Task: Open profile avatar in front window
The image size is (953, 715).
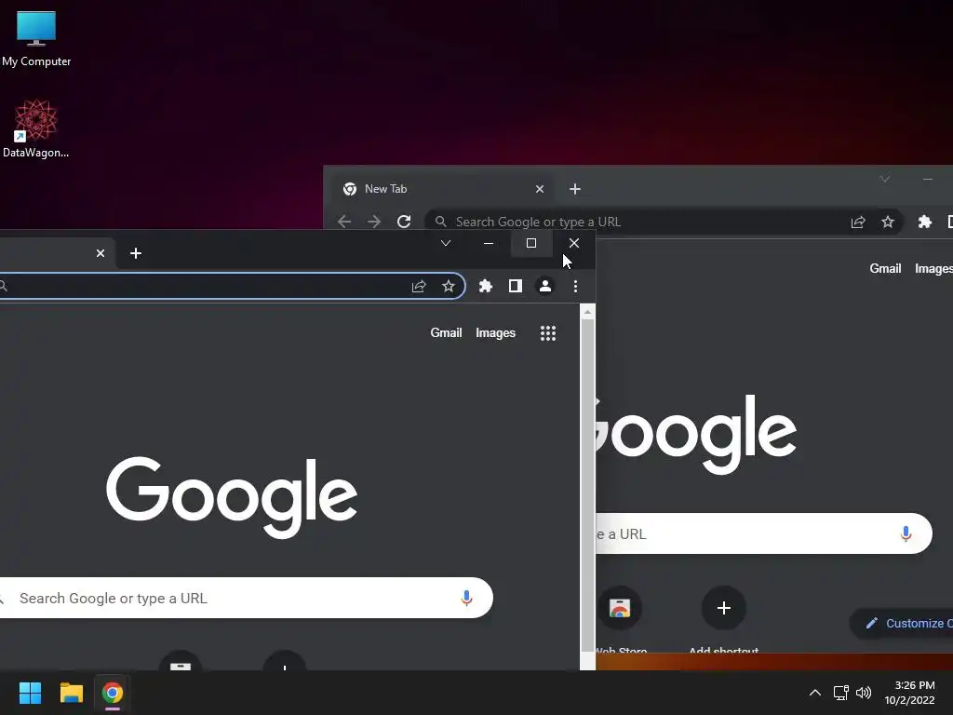Action: tap(545, 287)
